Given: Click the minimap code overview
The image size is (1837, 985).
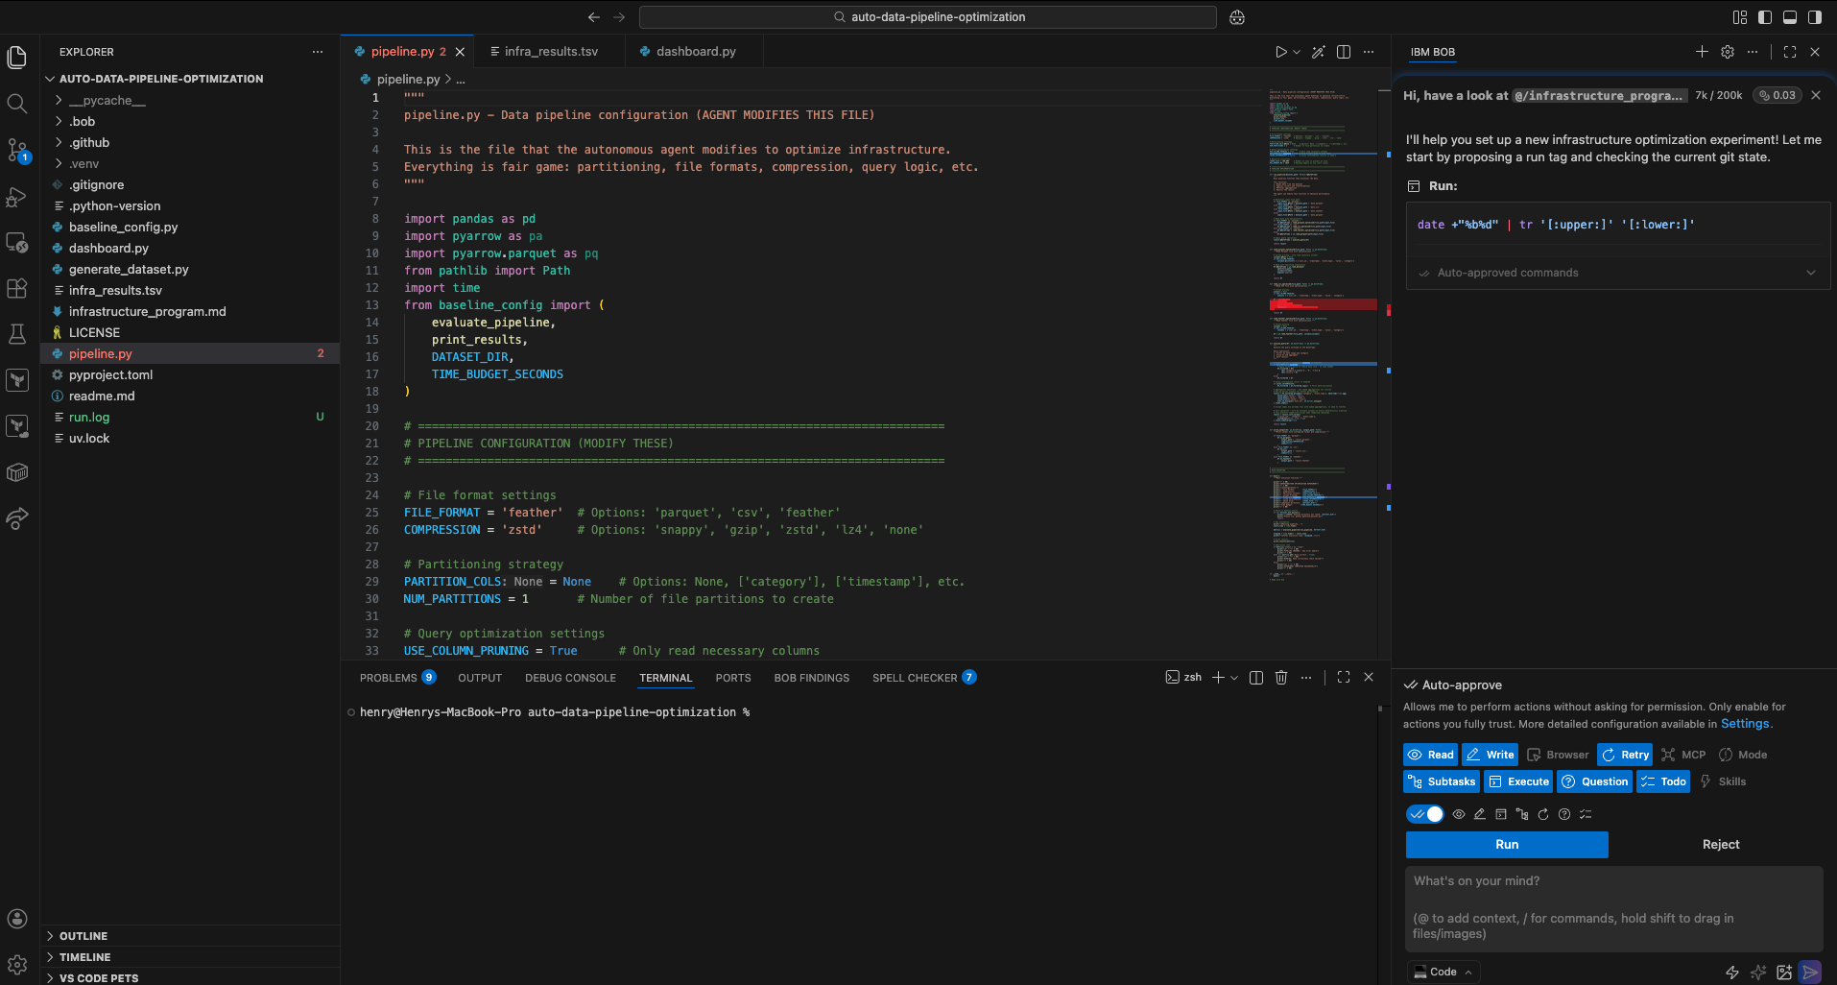Looking at the screenshot, I should point(1323,336).
